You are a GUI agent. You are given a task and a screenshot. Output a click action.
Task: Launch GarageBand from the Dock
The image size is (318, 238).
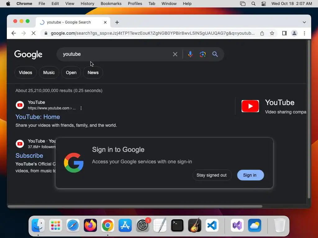(x=195, y=225)
